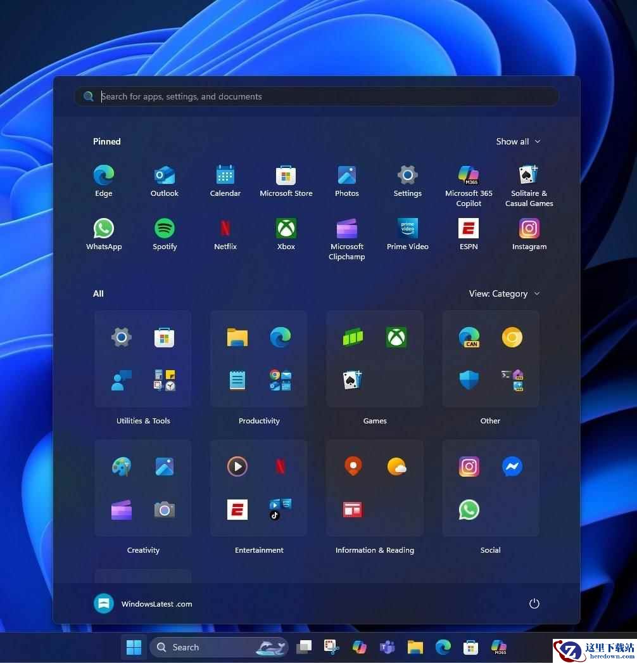Launch Edge from the taskbar
Viewport: 637px width, 663px height.
click(x=443, y=647)
